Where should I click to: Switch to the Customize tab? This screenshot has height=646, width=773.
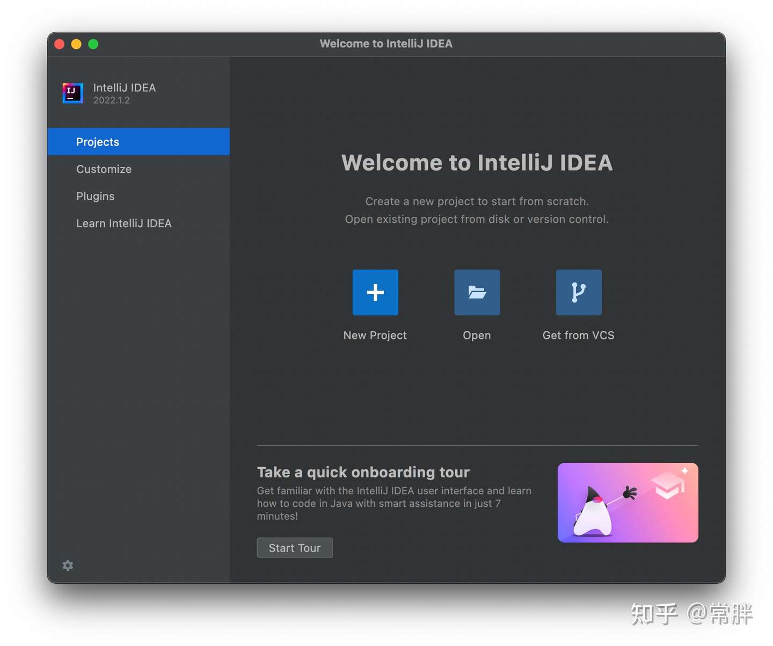[x=138, y=169]
